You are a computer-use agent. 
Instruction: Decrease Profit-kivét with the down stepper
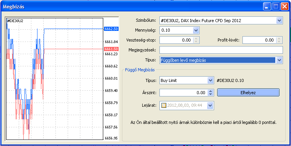(x=279, y=42)
